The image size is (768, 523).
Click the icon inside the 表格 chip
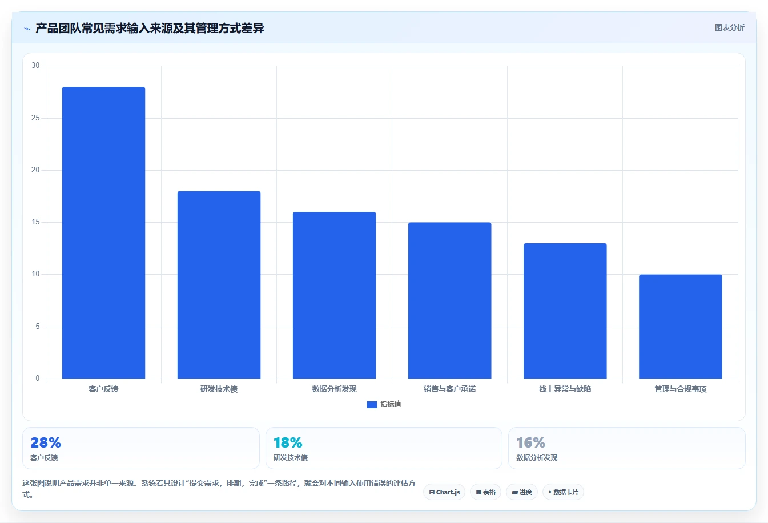(x=479, y=493)
